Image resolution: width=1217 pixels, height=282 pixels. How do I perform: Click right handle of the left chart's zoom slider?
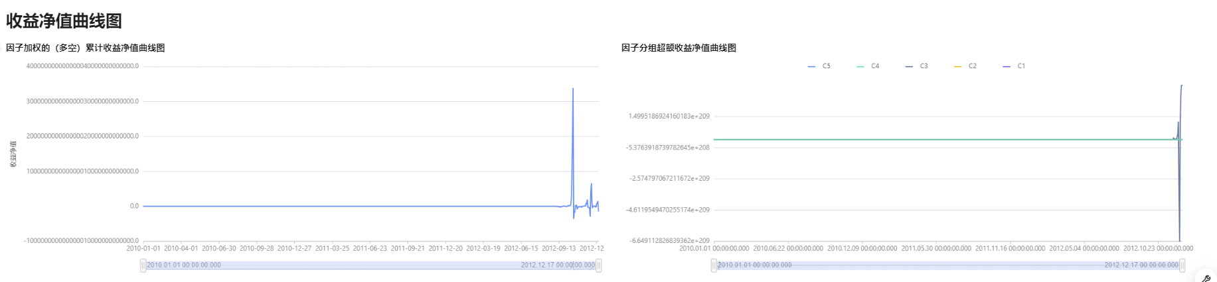[599, 265]
